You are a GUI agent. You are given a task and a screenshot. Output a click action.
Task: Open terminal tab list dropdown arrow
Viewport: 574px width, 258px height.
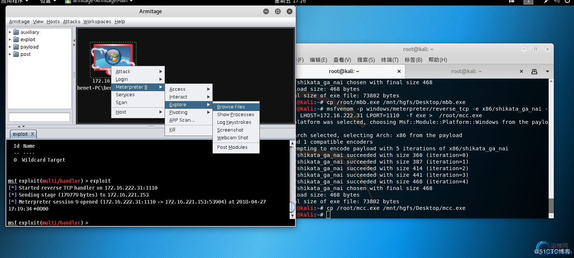coord(547,71)
